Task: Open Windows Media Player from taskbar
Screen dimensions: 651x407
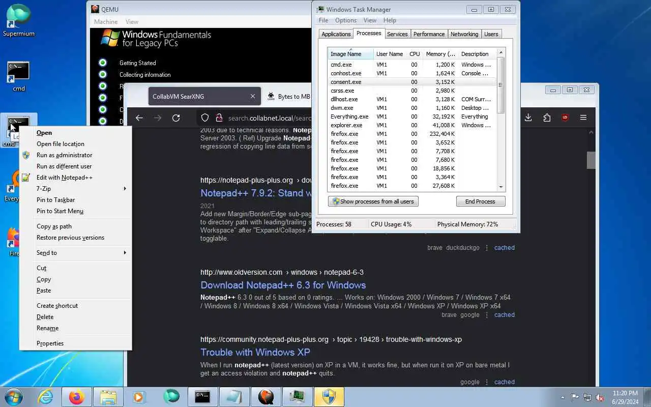Action: [139, 397]
